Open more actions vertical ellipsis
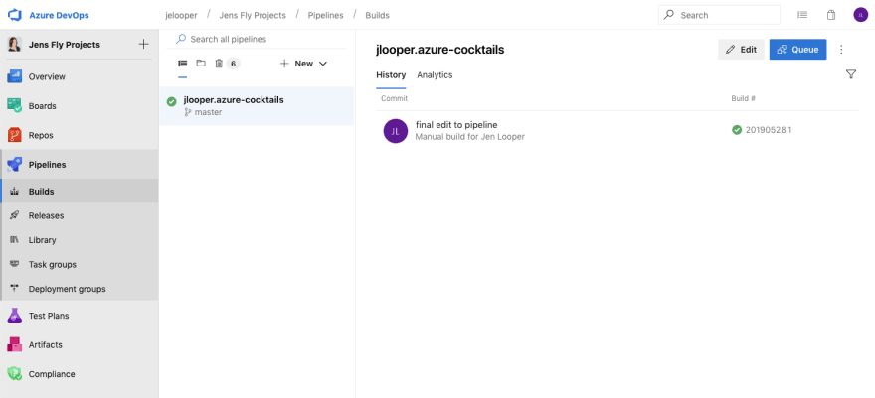 [x=842, y=50]
